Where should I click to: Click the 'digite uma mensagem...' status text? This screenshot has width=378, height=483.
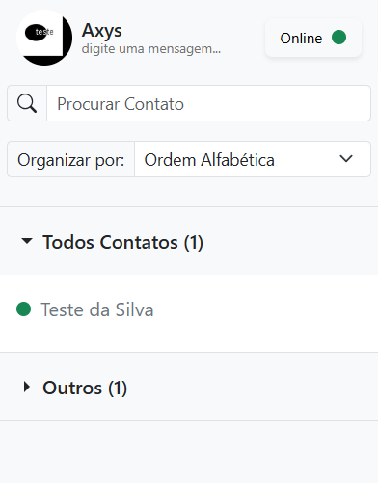151,49
